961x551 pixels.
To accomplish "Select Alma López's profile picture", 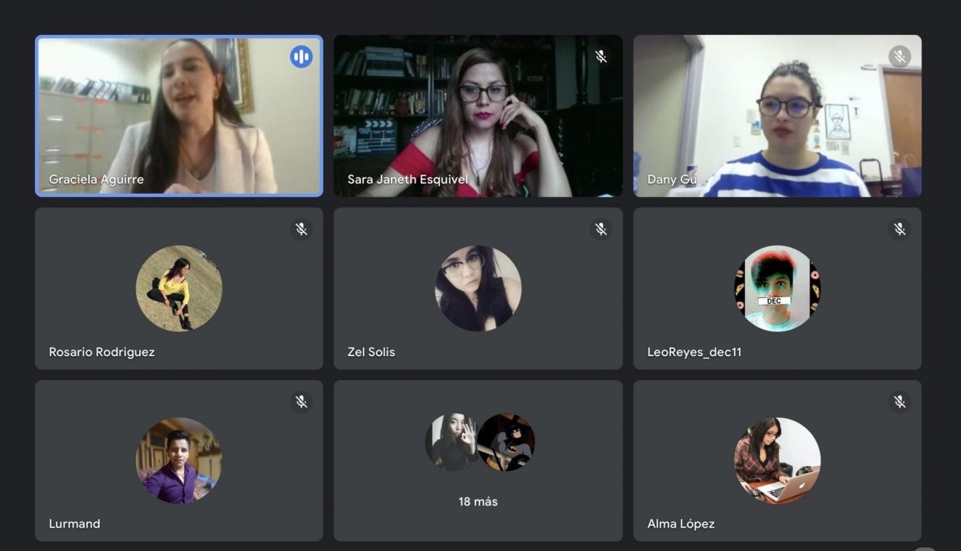I will (778, 461).
